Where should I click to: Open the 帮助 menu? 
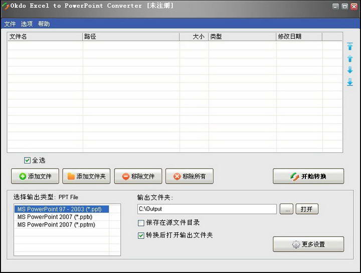pyautogui.click(x=44, y=24)
